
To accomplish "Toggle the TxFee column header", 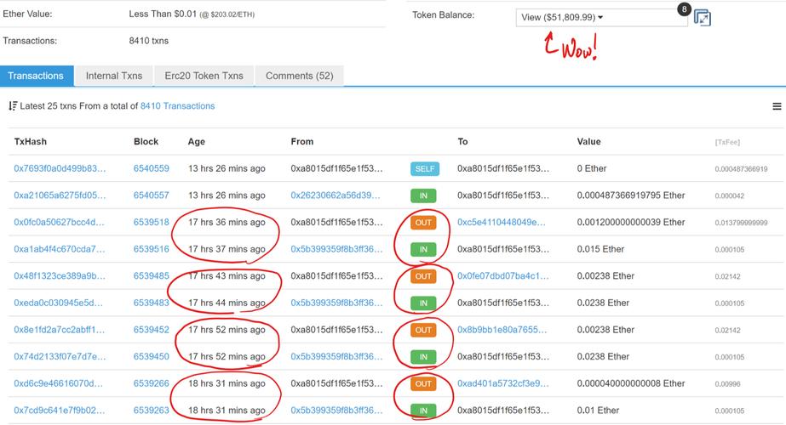I will (x=727, y=142).
